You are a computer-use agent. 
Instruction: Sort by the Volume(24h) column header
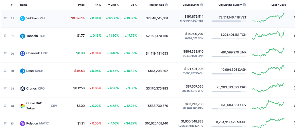point(191,5)
